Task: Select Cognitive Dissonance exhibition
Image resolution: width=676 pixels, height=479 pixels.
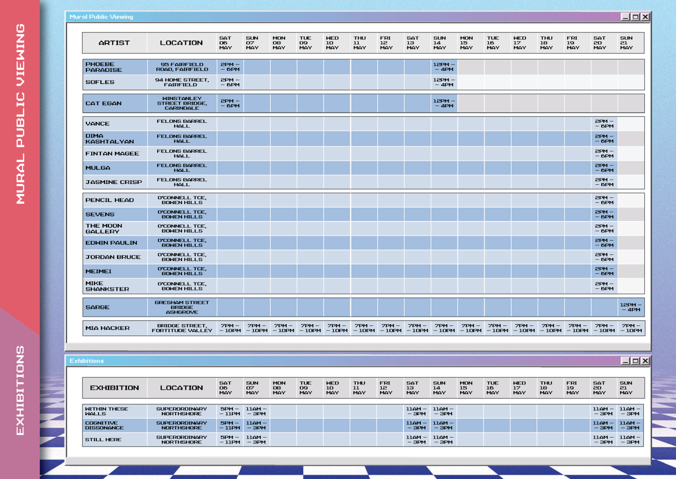Action: point(104,425)
